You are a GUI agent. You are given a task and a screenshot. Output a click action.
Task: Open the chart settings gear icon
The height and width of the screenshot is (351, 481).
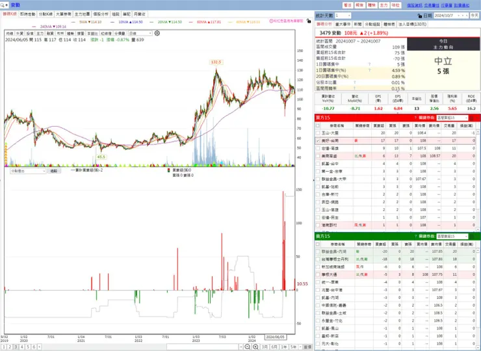157,33
